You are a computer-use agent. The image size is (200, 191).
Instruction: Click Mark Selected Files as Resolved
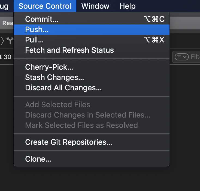(x=81, y=125)
